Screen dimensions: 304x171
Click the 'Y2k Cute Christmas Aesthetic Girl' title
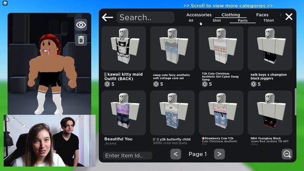tap(220, 76)
